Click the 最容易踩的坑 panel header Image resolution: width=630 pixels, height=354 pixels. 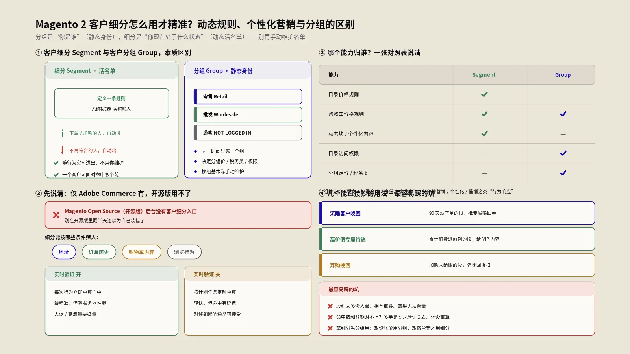(457, 289)
